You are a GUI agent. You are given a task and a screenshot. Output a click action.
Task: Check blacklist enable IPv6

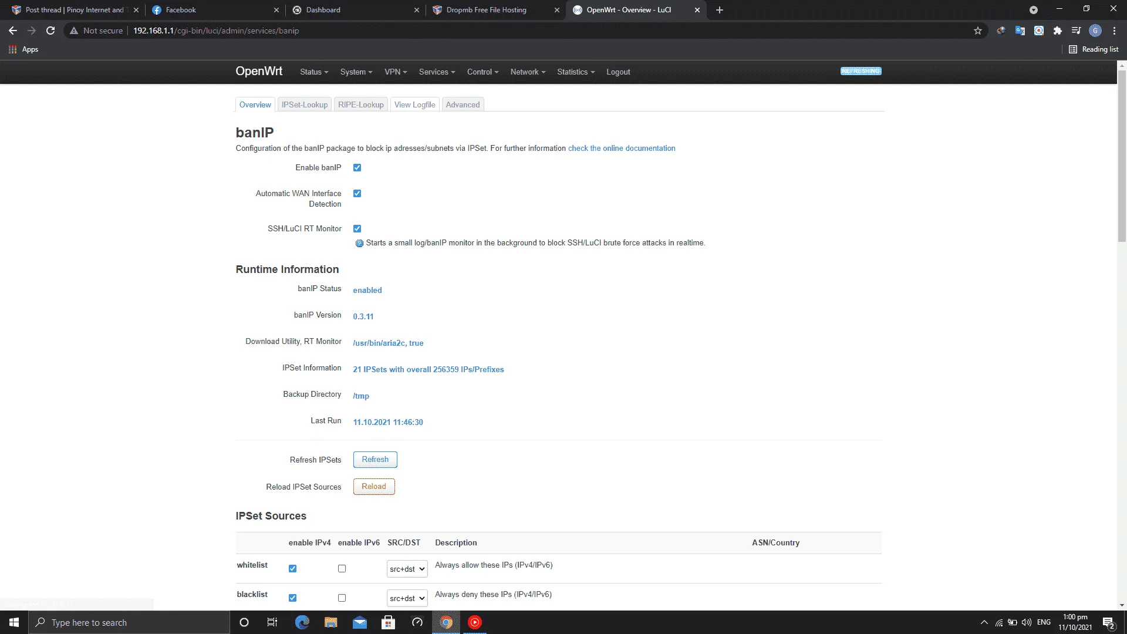pyautogui.click(x=342, y=598)
